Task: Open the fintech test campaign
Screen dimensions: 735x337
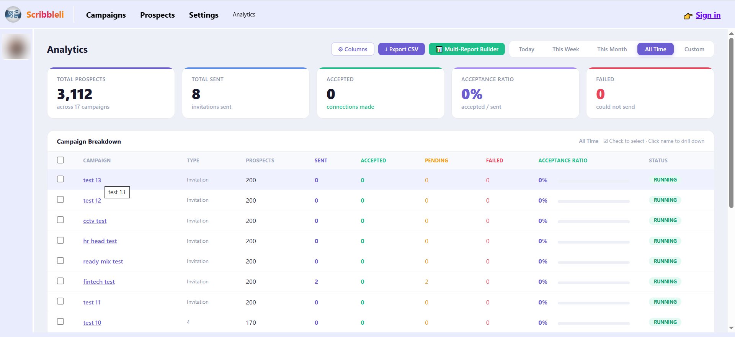Action: (99, 281)
